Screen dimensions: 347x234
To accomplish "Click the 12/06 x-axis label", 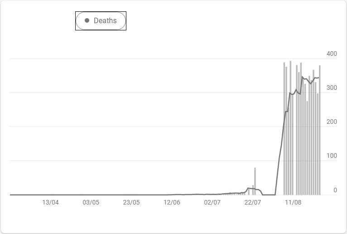I will coord(172,202).
